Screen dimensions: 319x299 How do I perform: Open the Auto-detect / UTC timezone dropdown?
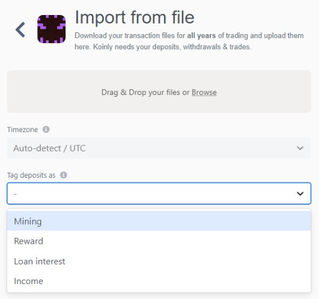coord(159,148)
